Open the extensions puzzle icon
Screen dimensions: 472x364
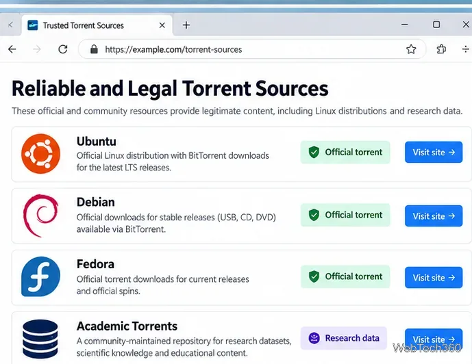point(441,49)
